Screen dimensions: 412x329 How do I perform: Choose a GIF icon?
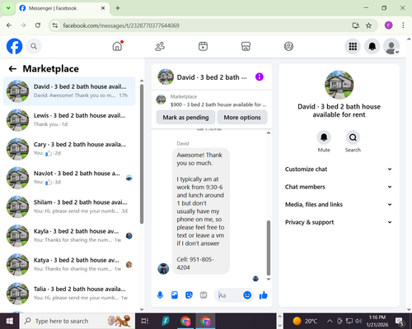coord(204,295)
